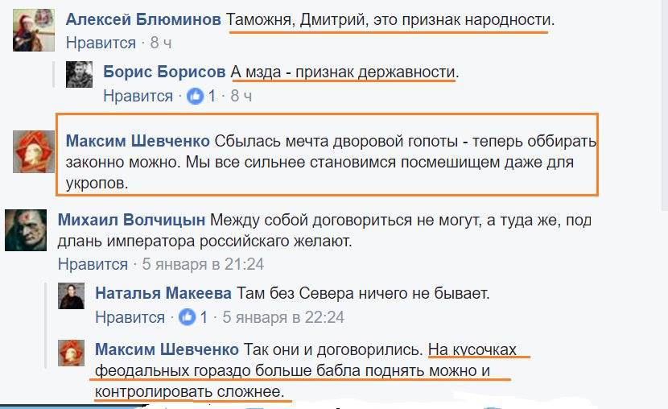Screen dimensions: 668x409
Task: Click the like reaction icon under Борис Борисов's reply
Action: pyautogui.click(x=196, y=97)
